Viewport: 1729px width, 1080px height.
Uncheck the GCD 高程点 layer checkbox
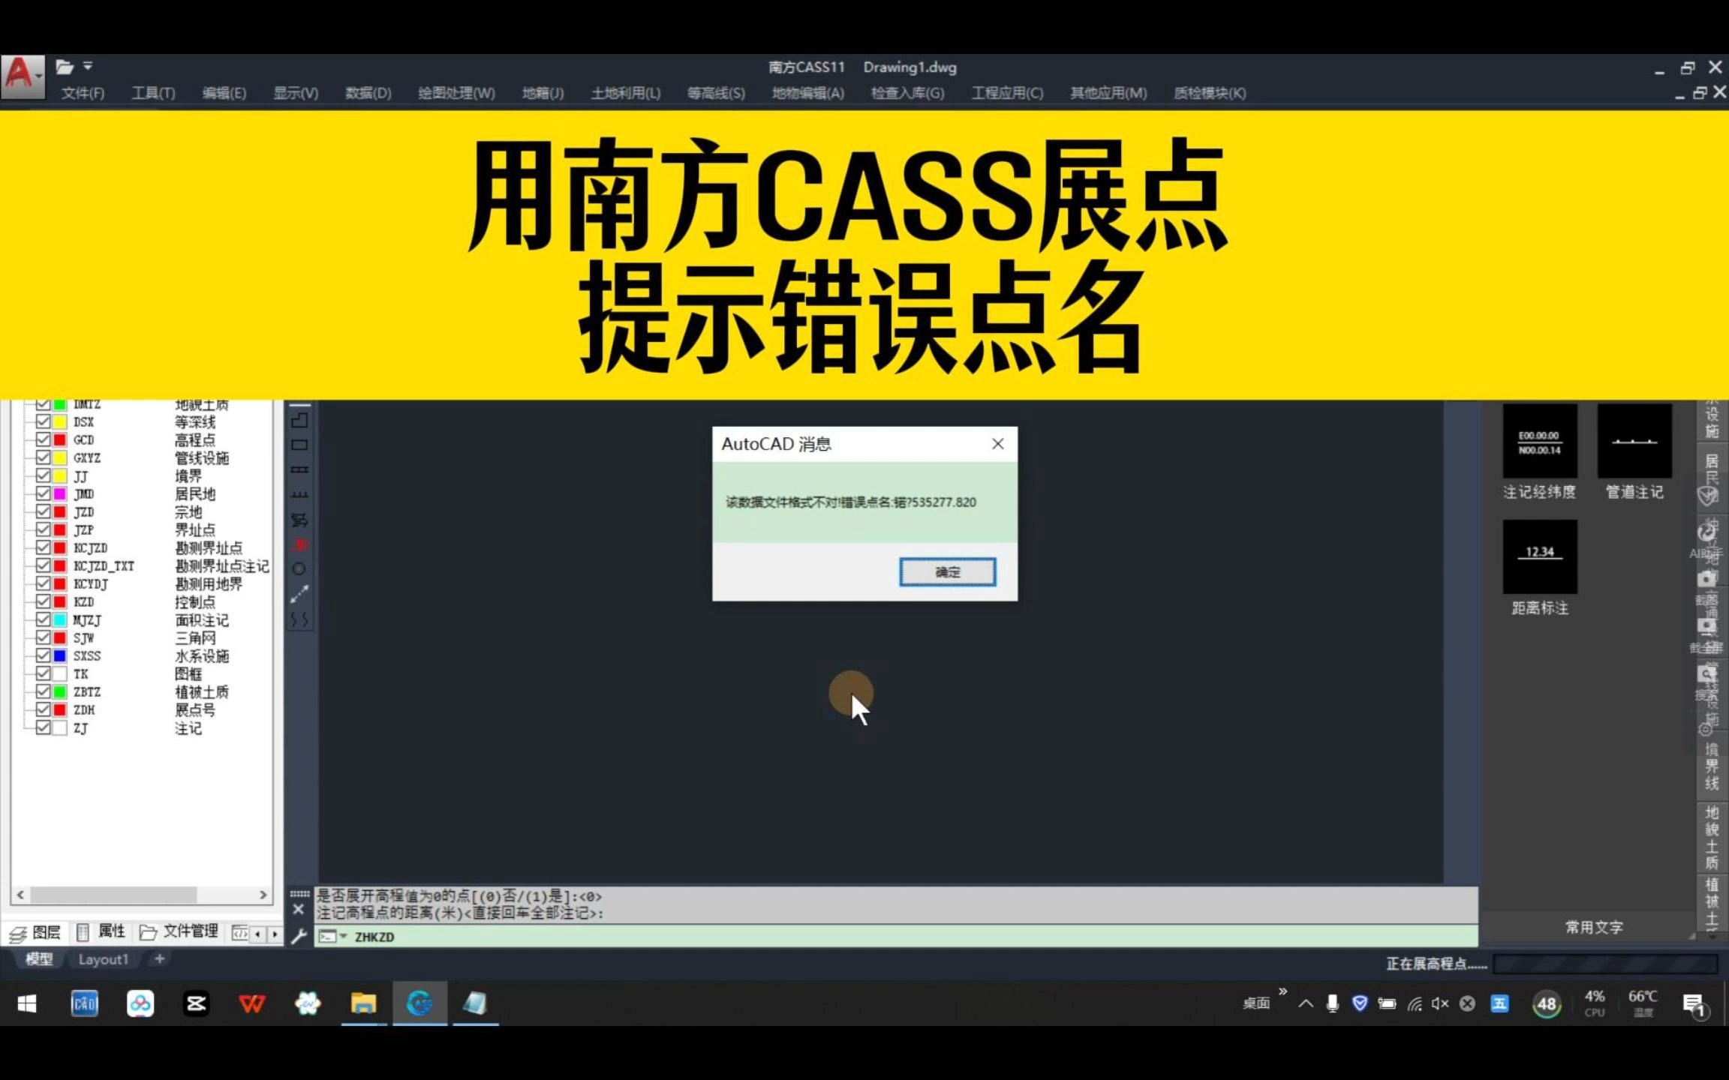(43, 439)
